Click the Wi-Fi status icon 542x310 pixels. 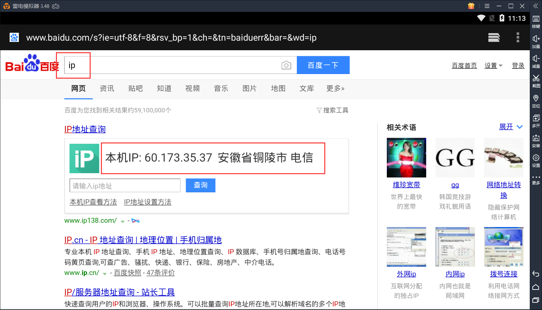point(481,18)
